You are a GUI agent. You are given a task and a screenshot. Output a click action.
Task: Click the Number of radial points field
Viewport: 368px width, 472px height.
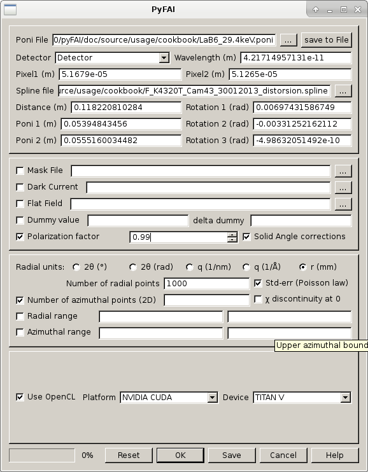pos(207,284)
